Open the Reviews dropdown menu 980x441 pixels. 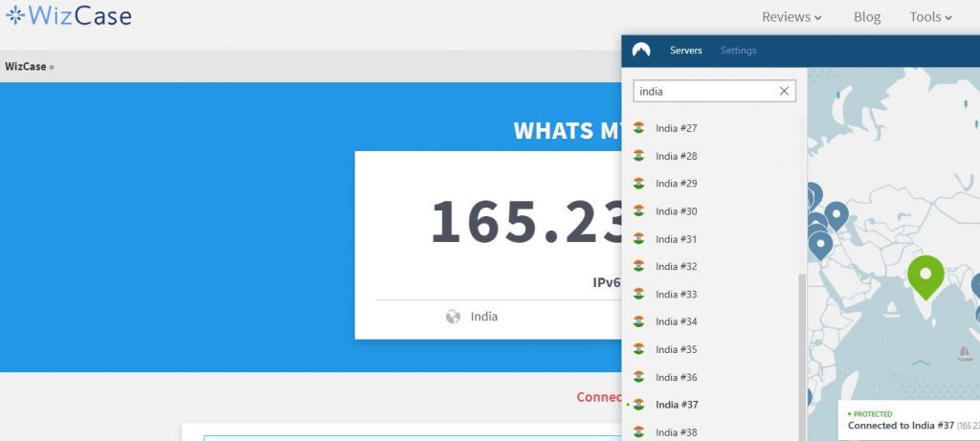click(x=791, y=17)
